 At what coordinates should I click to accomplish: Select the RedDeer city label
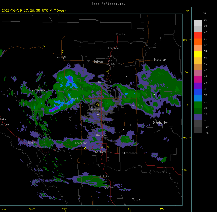tap(111, 64)
